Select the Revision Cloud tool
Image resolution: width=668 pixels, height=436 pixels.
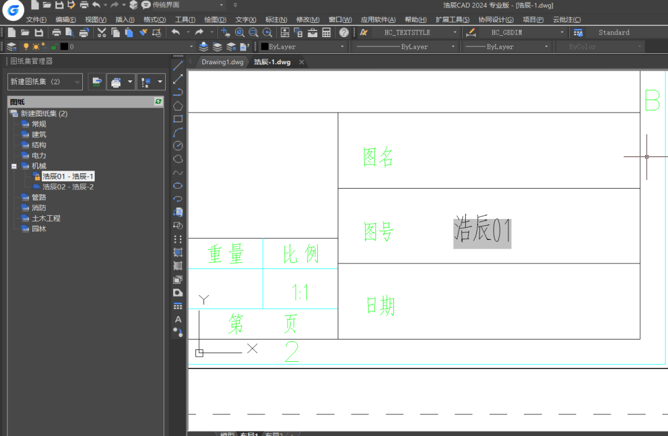pyautogui.click(x=178, y=159)
